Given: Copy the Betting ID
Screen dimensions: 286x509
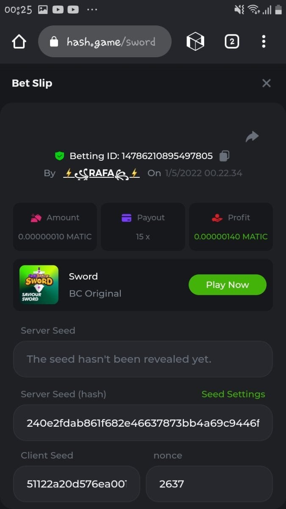Looking at the screenshot, I should [x=224, y=156].
